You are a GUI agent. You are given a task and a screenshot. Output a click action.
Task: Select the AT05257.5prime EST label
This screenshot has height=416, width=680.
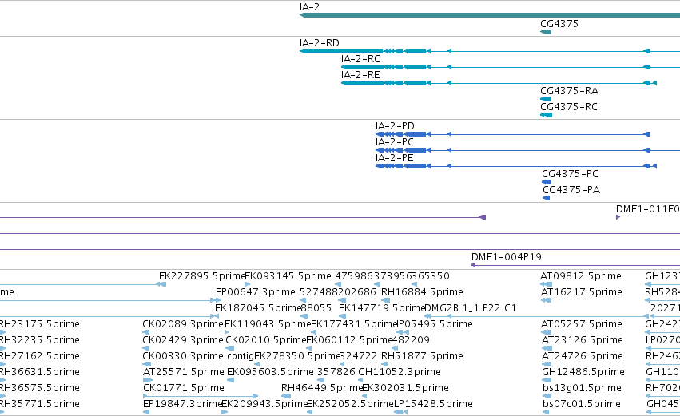tap(582, 324)
